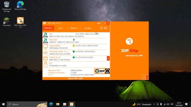The height and width of the screenshot is (107, 191).
Task: Click the 5.1.22.0 (04-21-2015) driver version
Action: pyautogui.click(x=84, y=57)
